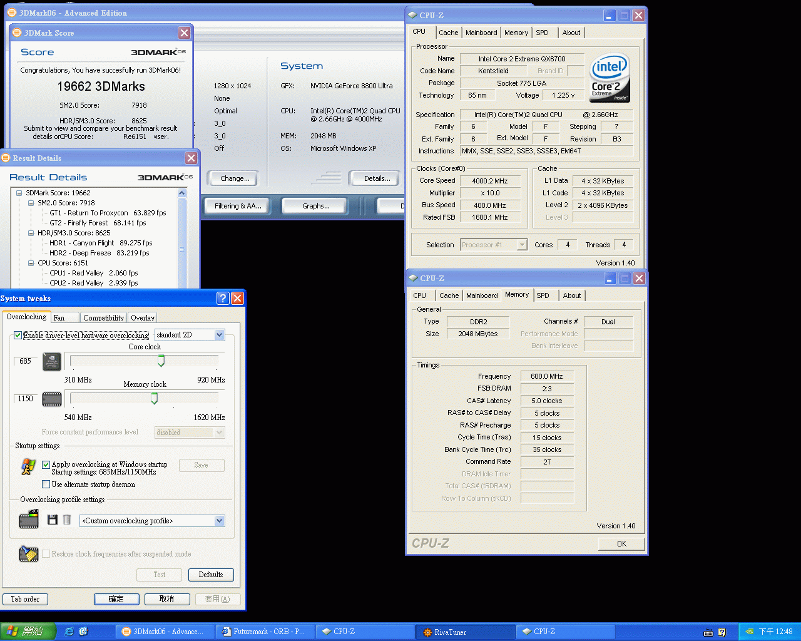Screen dimensions: 801x641
Task: Launch Internet Explorer from quick launch
Action: coord(69,632)
